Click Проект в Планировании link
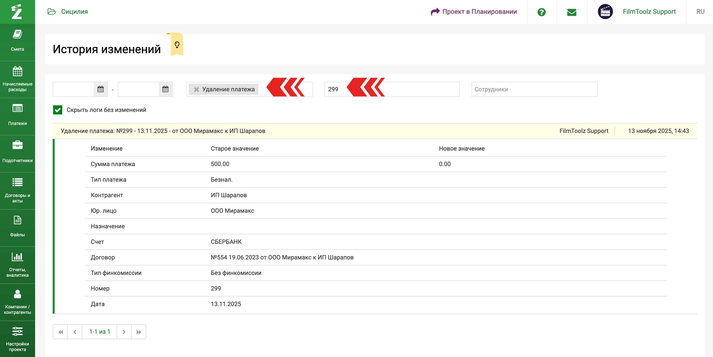This screenshot has height=357, width=713. (x=473, y=12)
